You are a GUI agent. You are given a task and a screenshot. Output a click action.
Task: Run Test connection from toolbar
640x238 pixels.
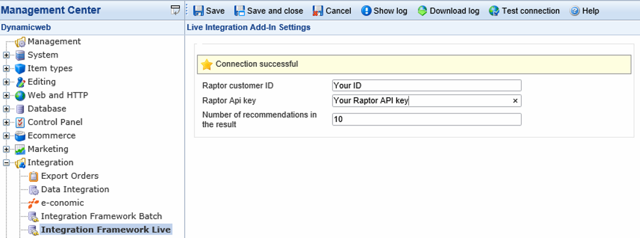[494, 11]
